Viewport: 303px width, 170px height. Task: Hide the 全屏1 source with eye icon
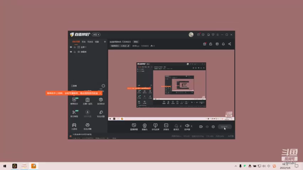(x=71, y=47)
